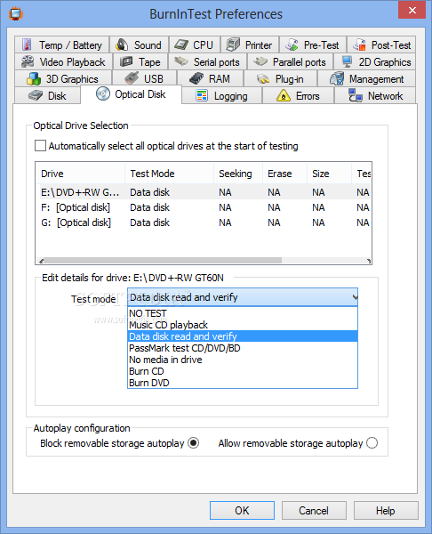
Task: Click the thermometer icon on Temp / Battery tab
Action: click(27, 44)
